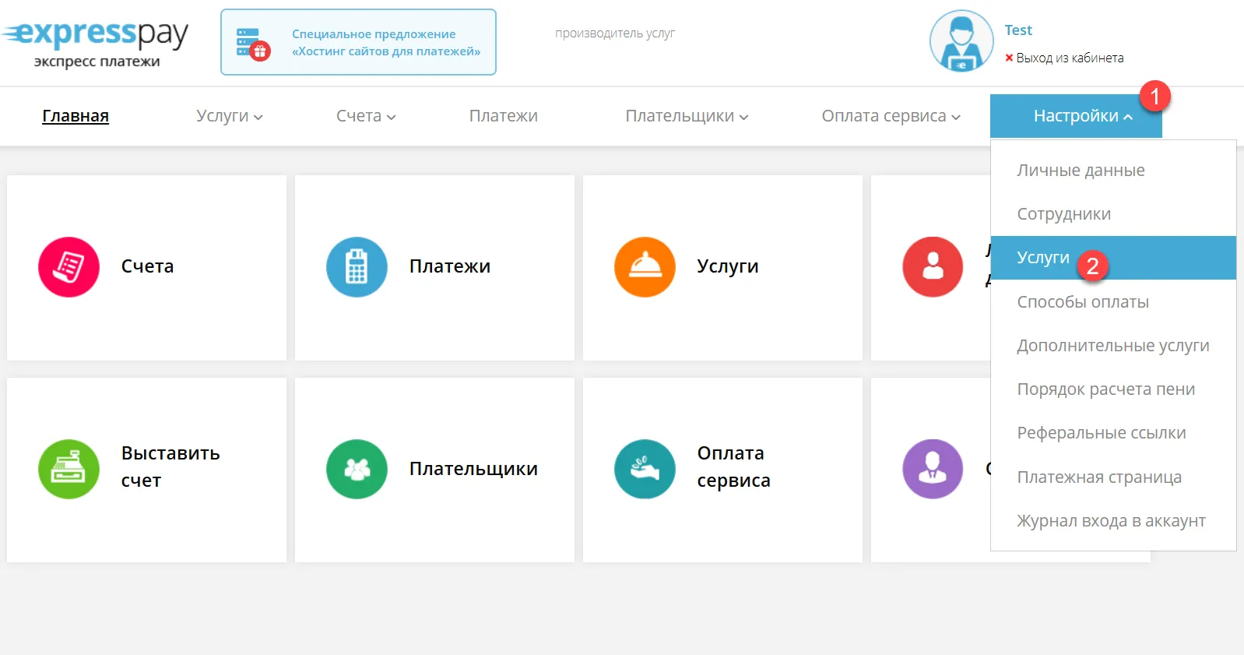Open the Услуги tile label

727,266
